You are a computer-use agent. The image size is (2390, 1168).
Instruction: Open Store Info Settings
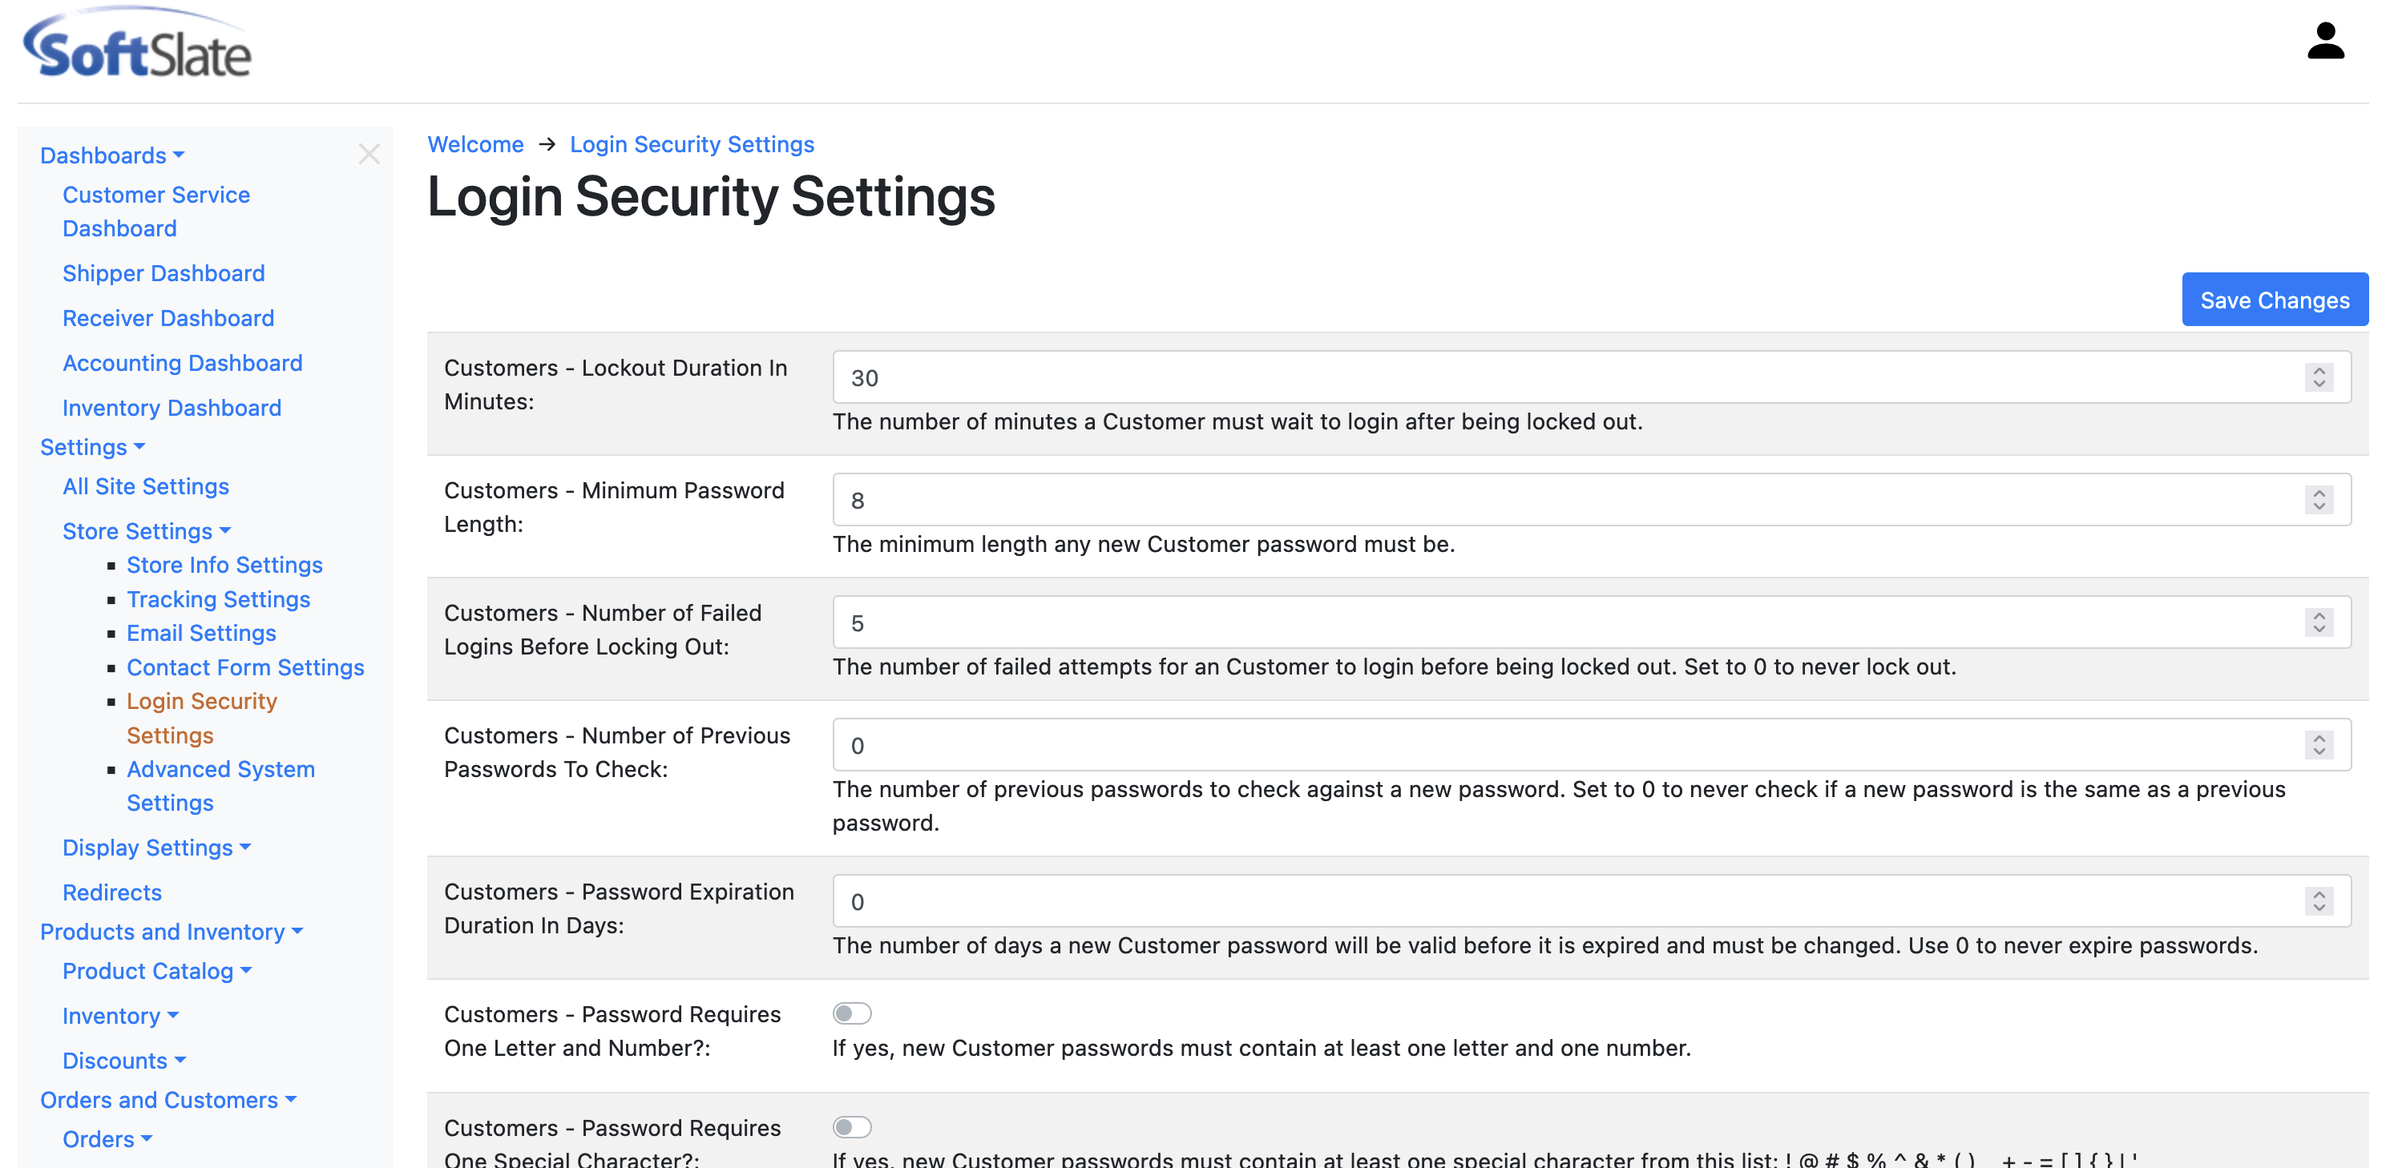click(x=224, y=564)
